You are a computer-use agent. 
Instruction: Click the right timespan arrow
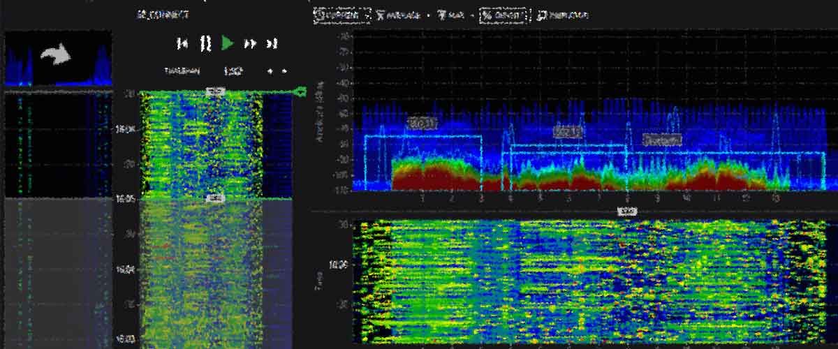tap(284, 70)
